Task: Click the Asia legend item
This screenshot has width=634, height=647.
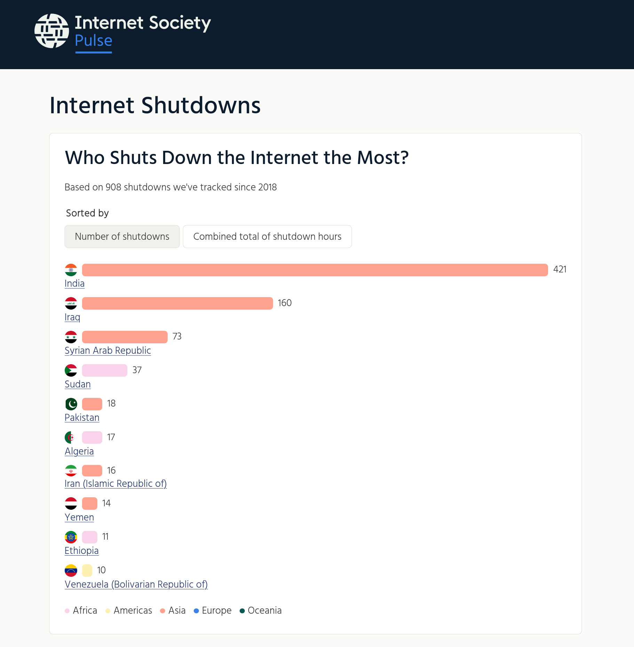Action: tap(173, 611)
